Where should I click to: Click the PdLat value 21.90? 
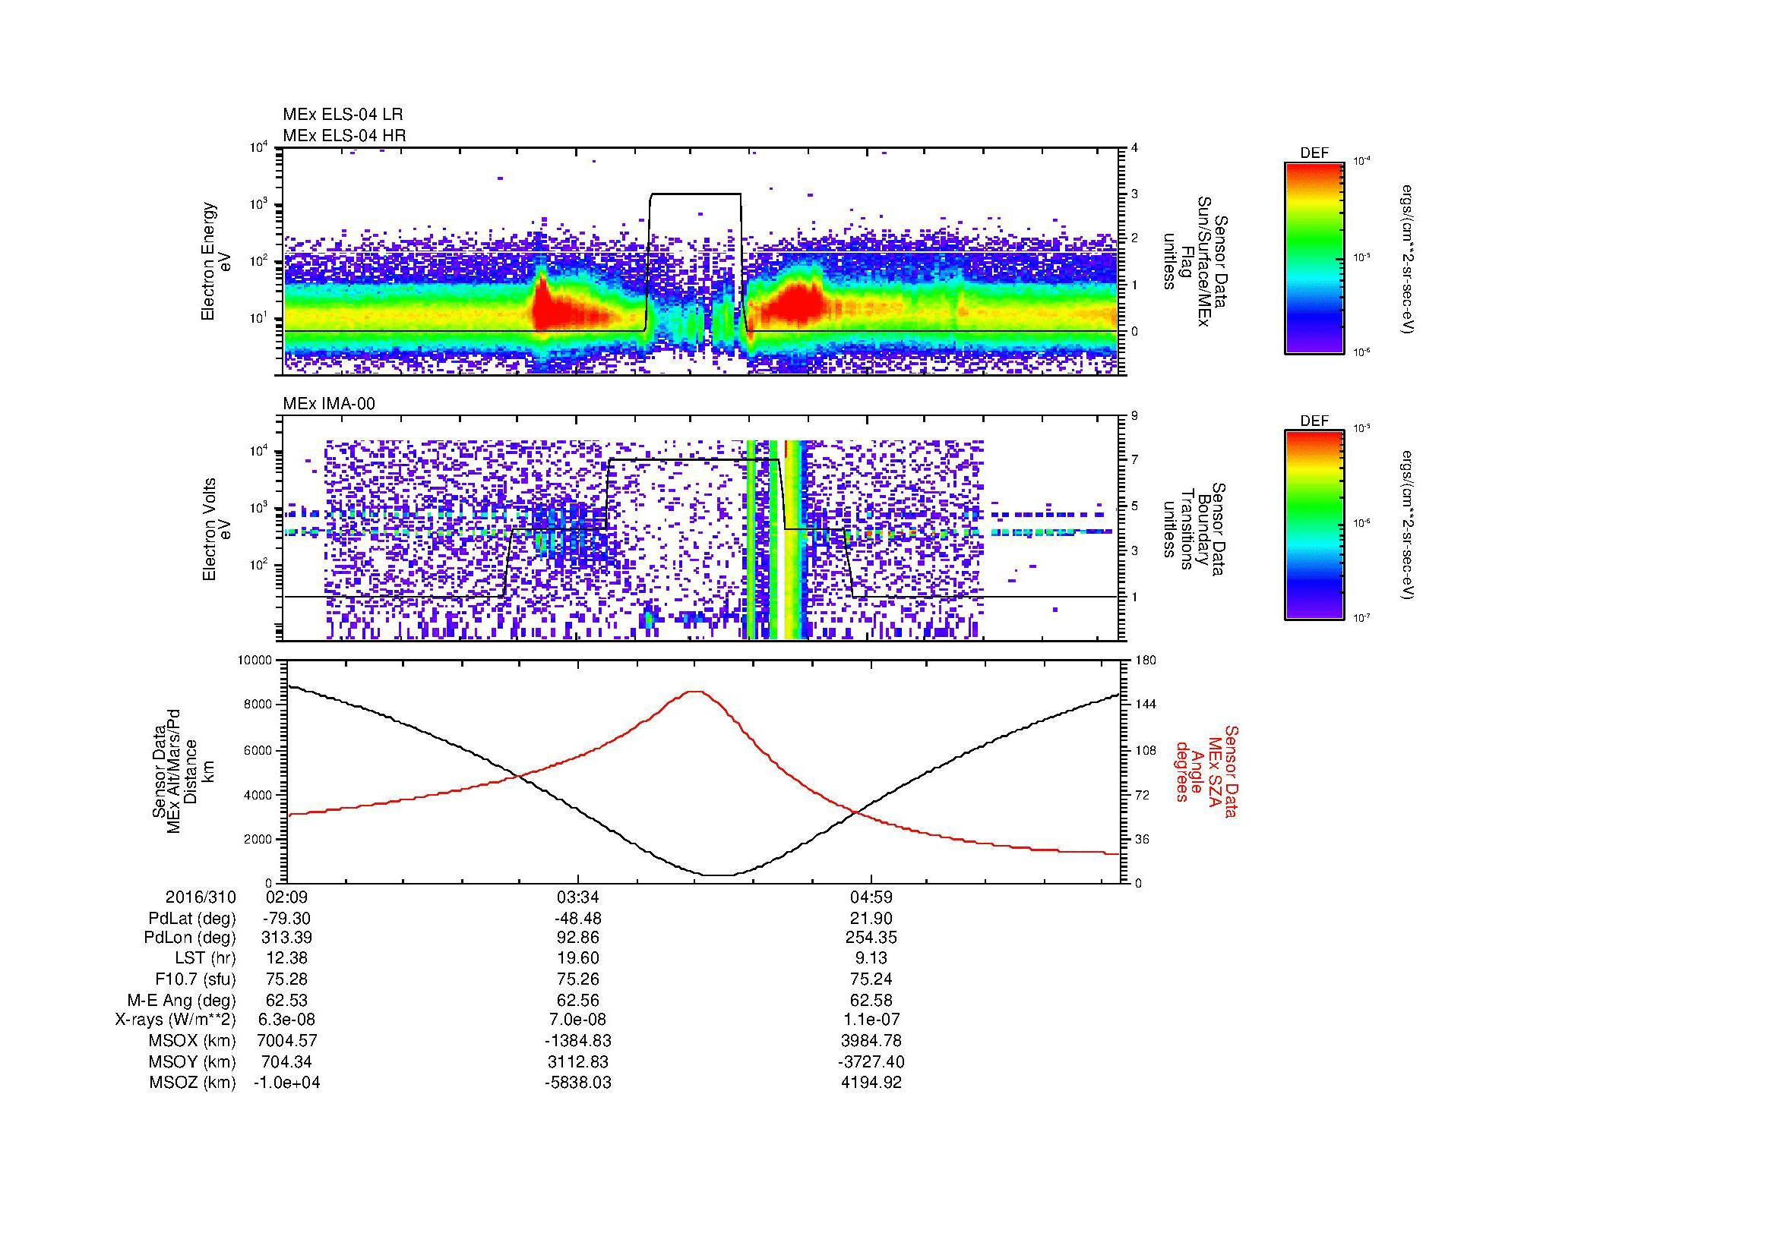click(x=871, y=919)
